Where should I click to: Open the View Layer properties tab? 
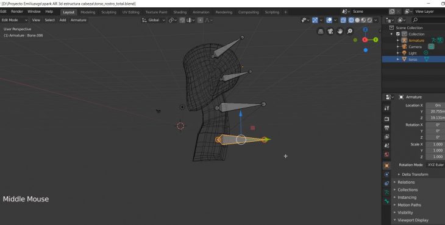coord(386,137)
